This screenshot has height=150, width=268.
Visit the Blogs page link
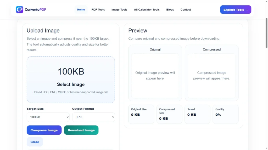click(170, 10)
